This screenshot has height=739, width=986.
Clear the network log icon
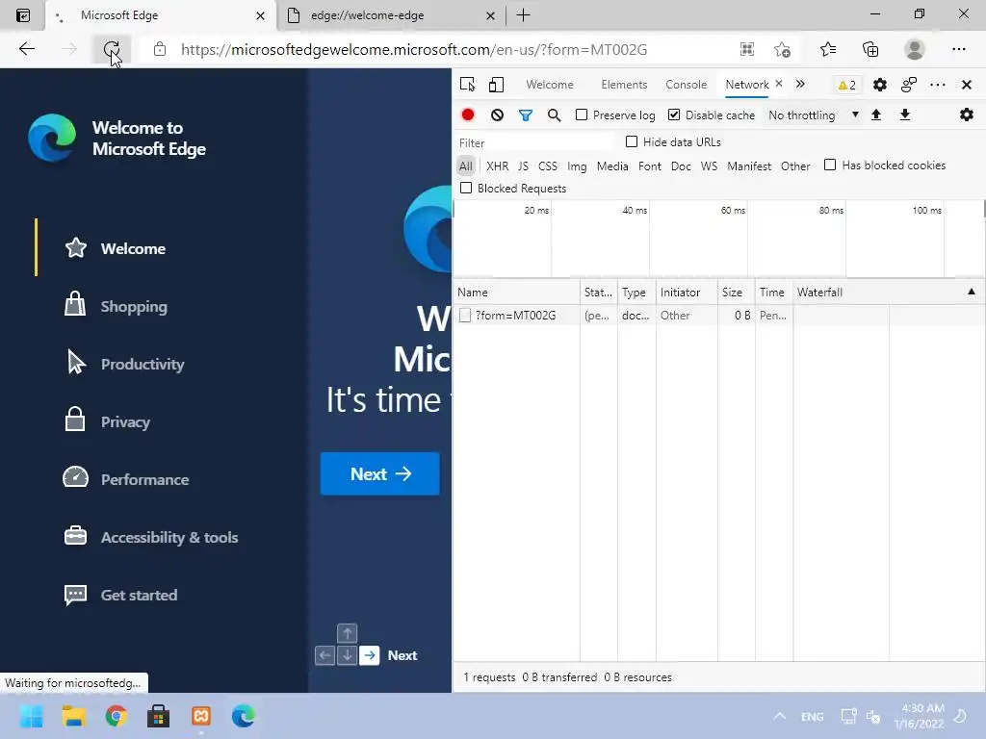497,115
